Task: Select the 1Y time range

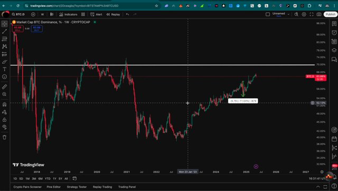Action: pyautogui.click(x=54, y=178)
